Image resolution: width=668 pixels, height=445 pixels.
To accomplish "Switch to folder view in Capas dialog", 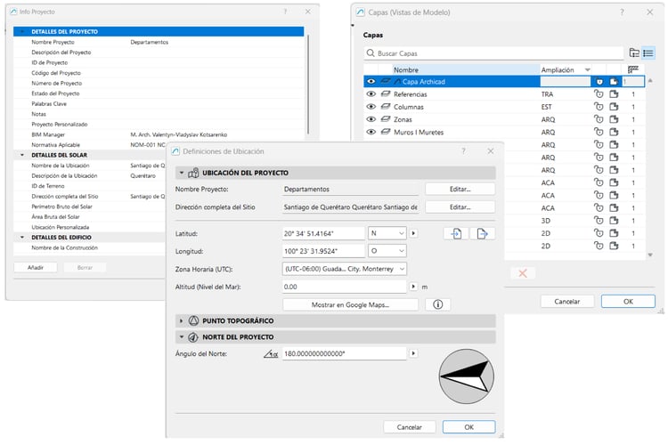I will pos(634,53).
